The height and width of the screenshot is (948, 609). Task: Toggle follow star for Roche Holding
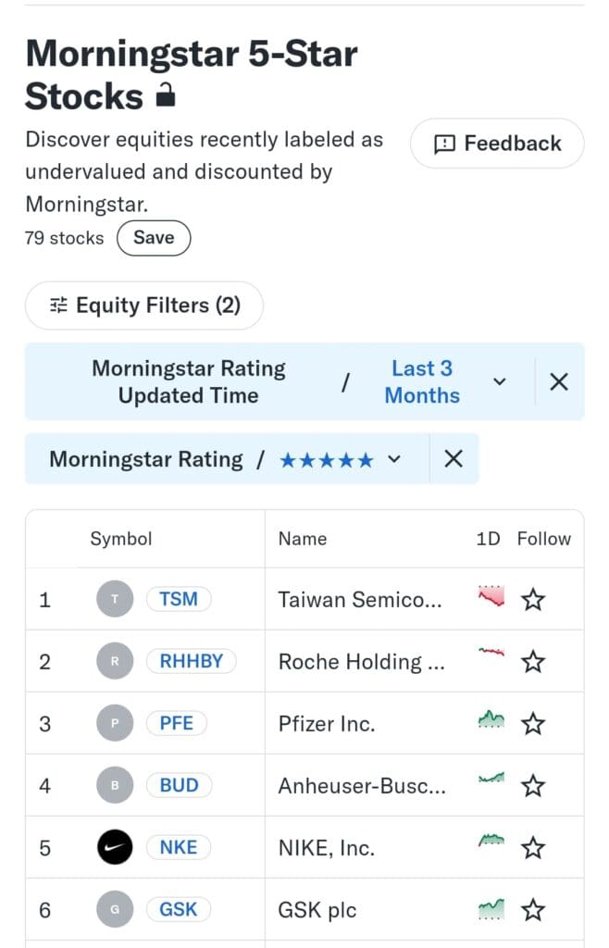click(533, 661)
